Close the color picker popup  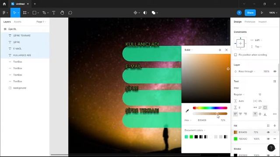(x=227, y=50)
